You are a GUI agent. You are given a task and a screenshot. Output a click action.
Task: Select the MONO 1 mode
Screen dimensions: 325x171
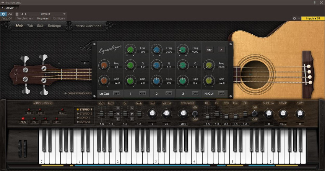click(x=83, y=118)
